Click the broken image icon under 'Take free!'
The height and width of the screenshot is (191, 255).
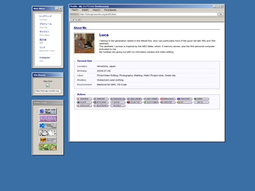point(48,85)
